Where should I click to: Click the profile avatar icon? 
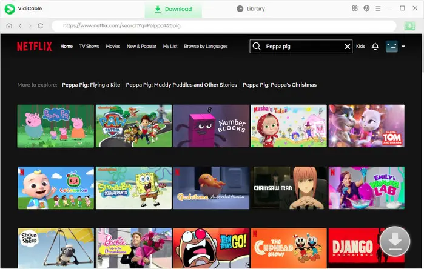pos(392,47)
